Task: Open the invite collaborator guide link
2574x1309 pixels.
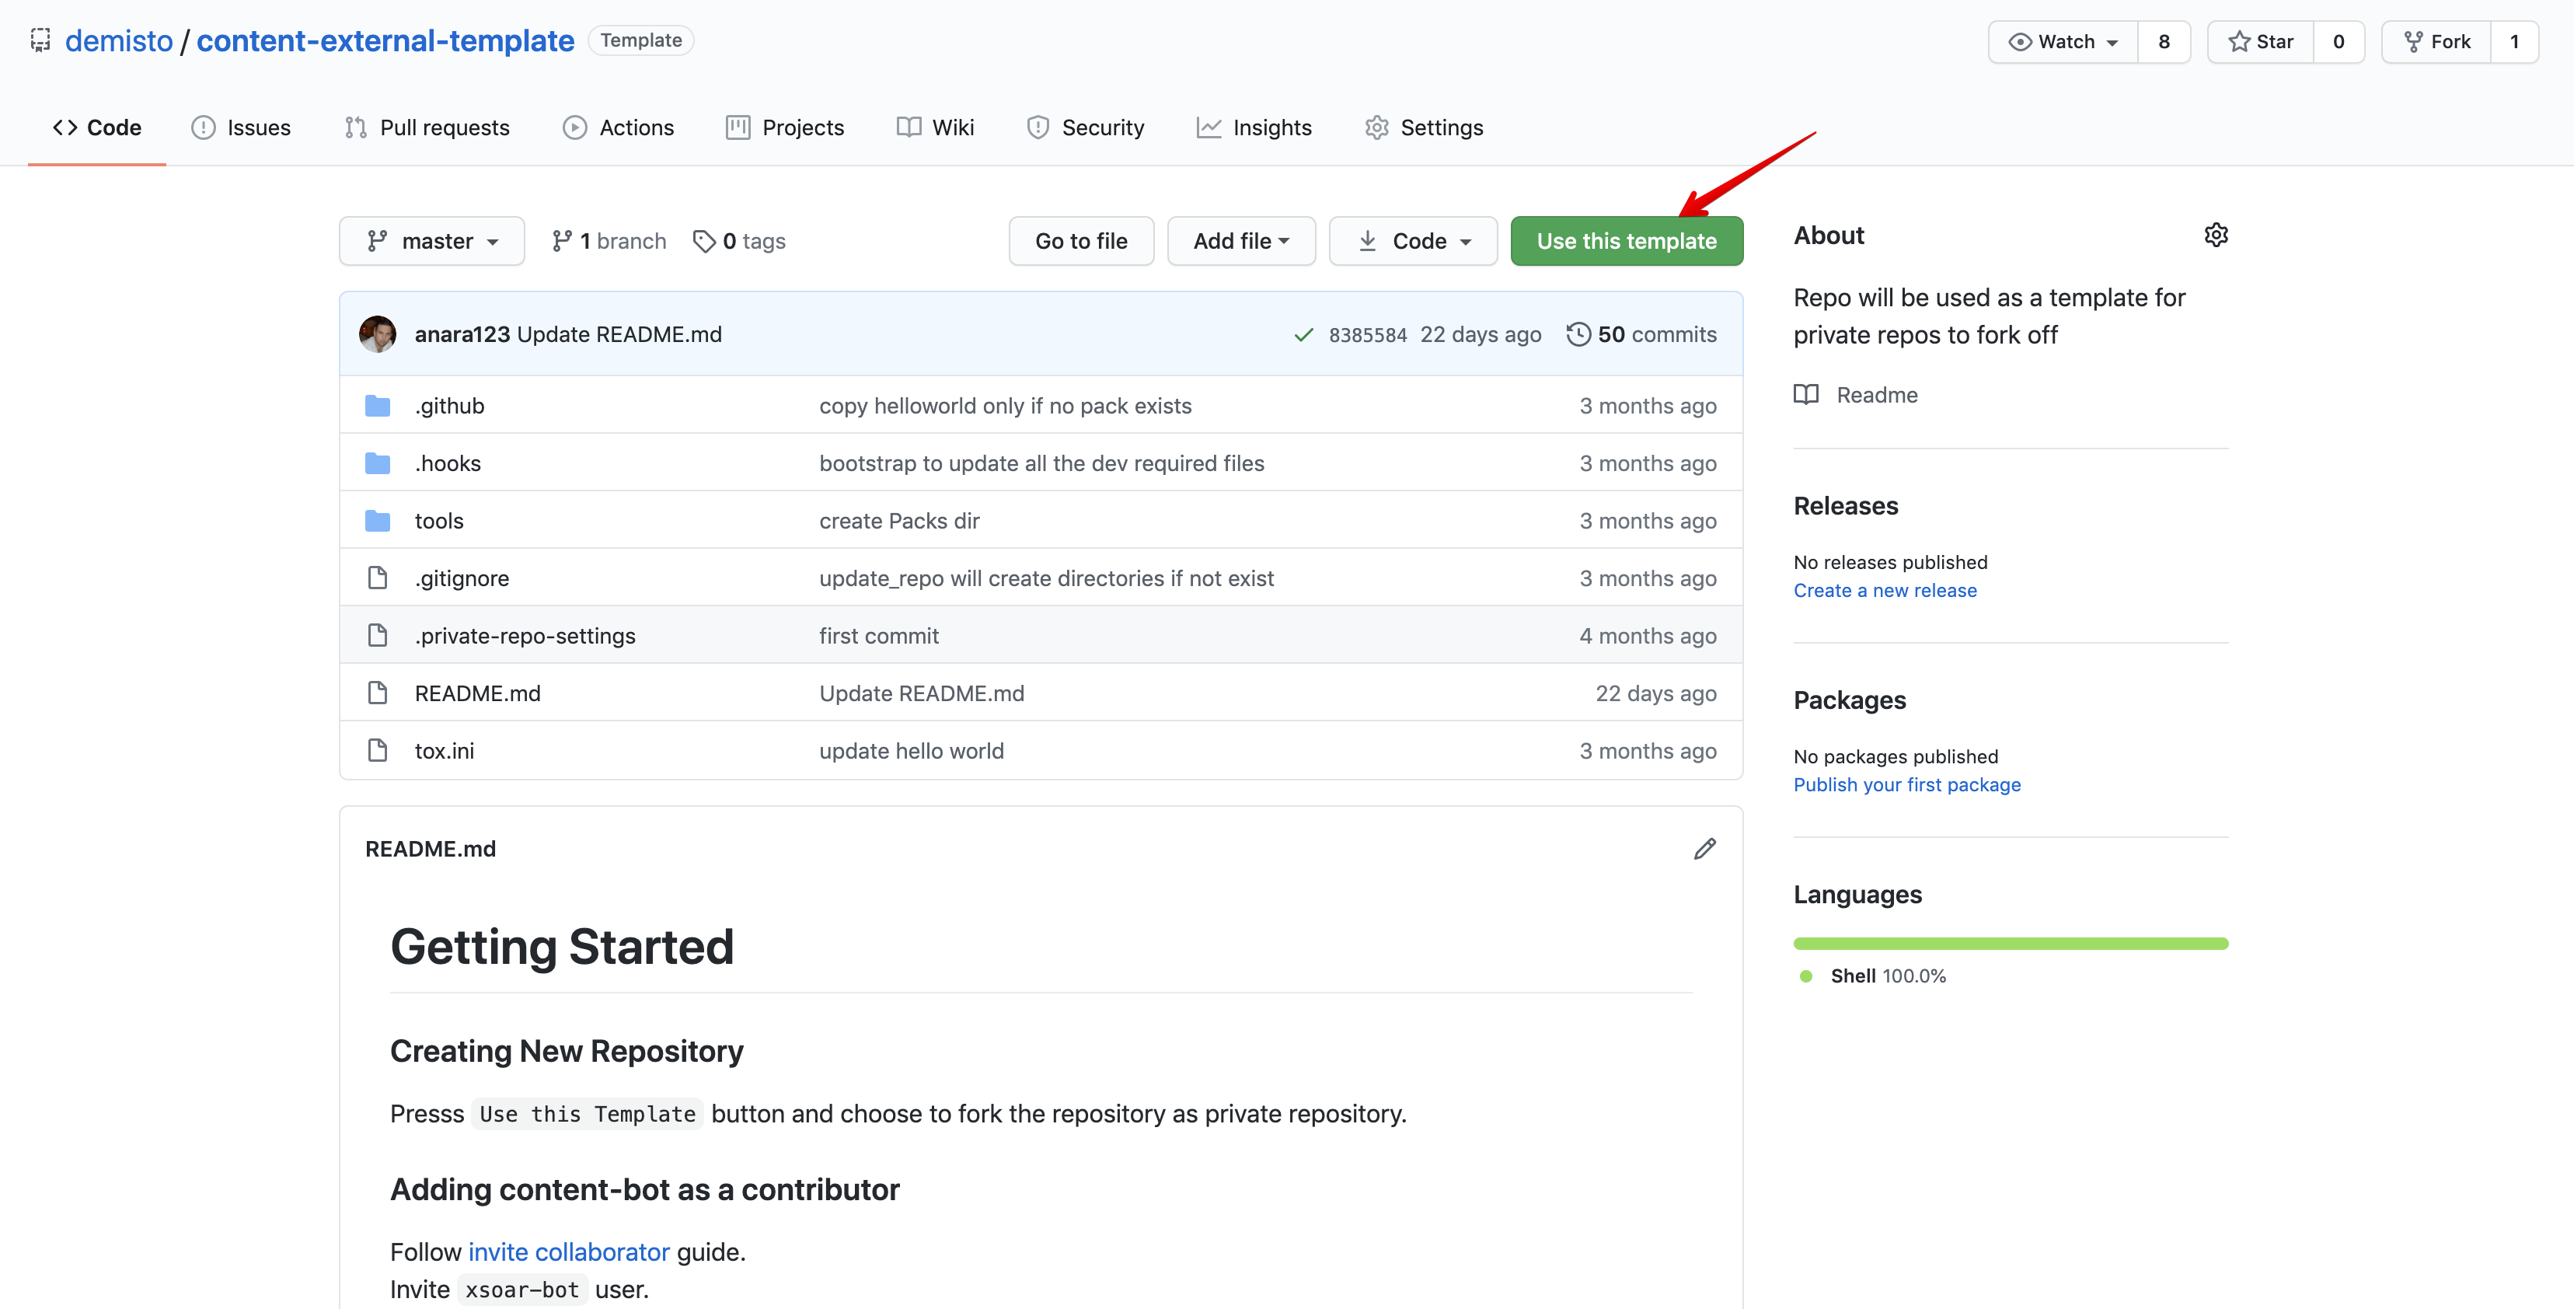Action: 569,1252
